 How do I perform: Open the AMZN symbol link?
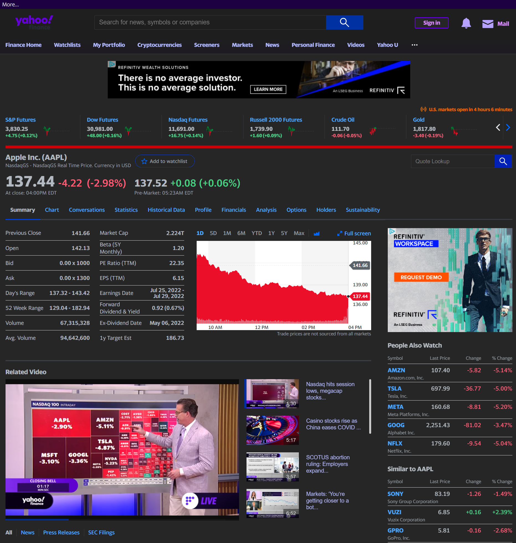pos(396,370)
